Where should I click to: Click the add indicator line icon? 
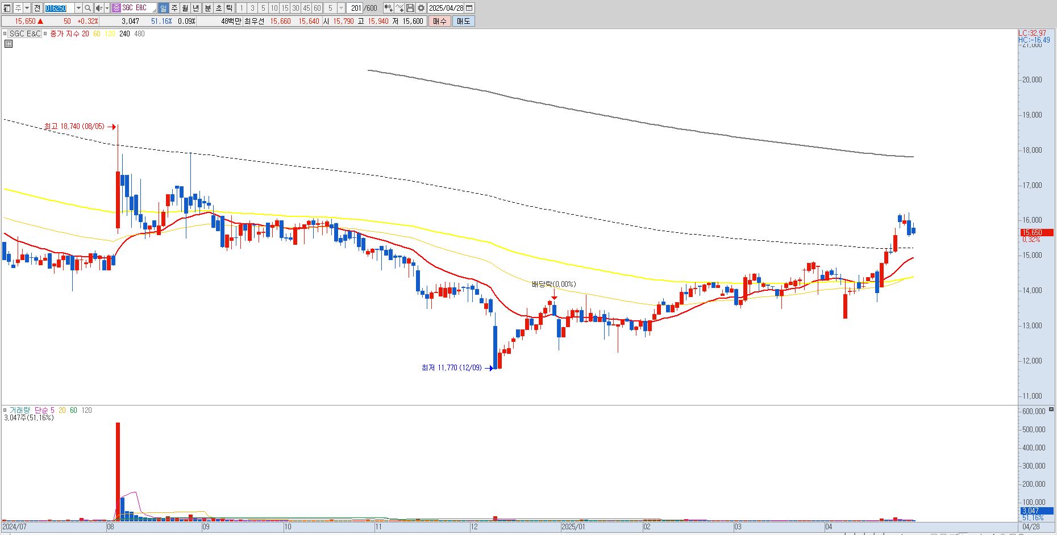pos(400,8)
